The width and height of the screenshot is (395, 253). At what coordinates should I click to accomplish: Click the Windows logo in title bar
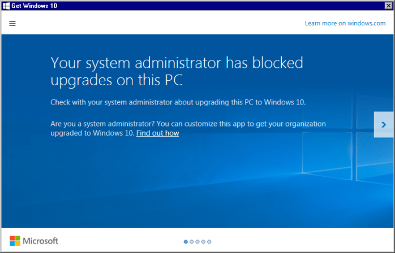click(6, 6)
